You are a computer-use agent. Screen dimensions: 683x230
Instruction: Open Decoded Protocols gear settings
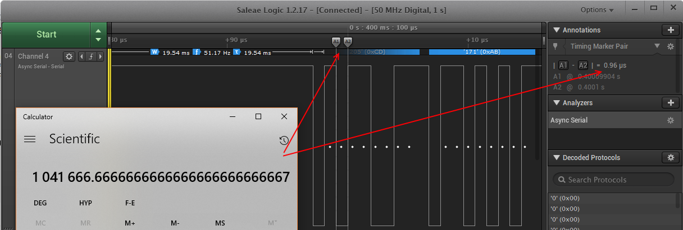(670, 157)
